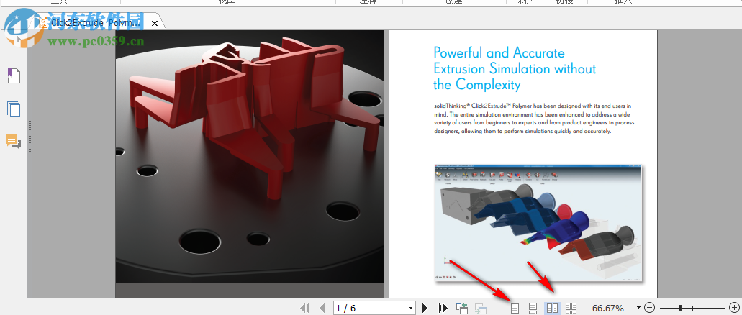Enable continuous page scrolling mode

(533, 308)
